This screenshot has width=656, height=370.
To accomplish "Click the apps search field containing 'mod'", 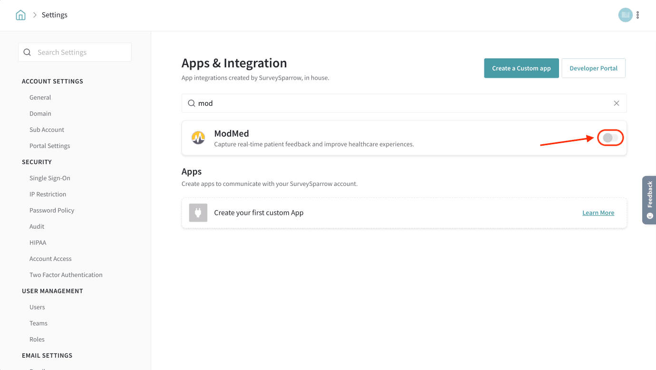I will (399, 103).
